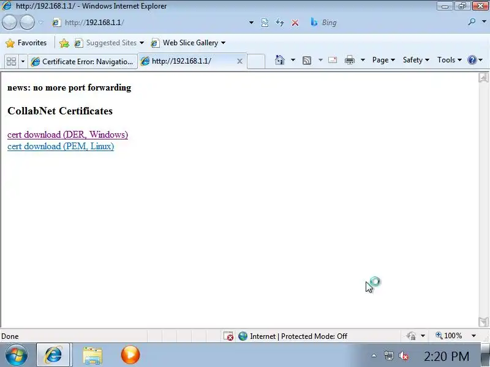Show hidden tray icons arrow

point(374,355)
